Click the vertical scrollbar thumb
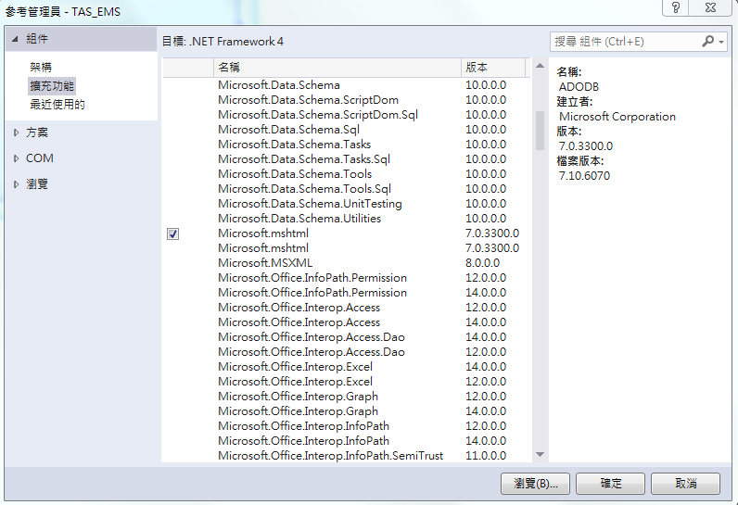738x505 pixels. click(540, 131)
